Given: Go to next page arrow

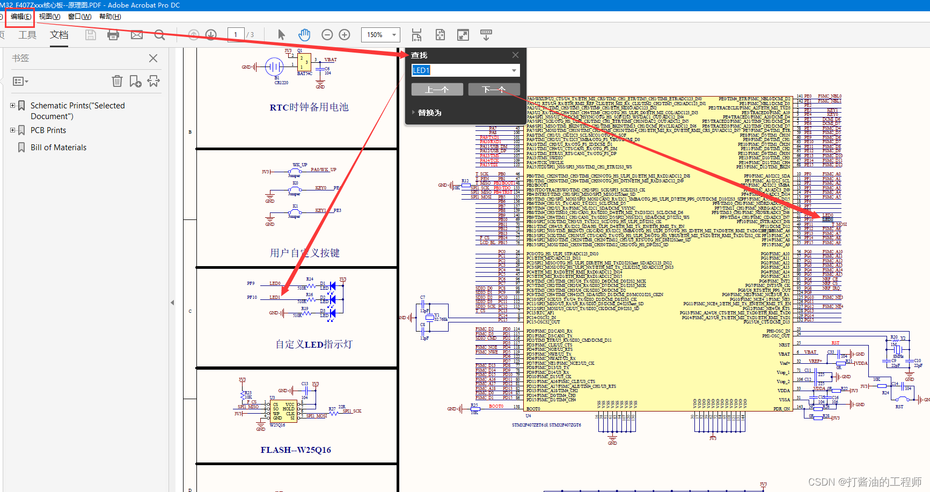Looking at the screenshot, I should click(x=211, y=35).
